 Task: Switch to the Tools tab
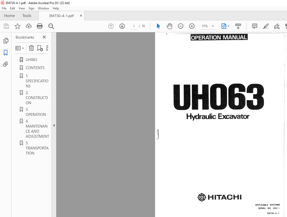pyautogui.click(x=27, y=16)
